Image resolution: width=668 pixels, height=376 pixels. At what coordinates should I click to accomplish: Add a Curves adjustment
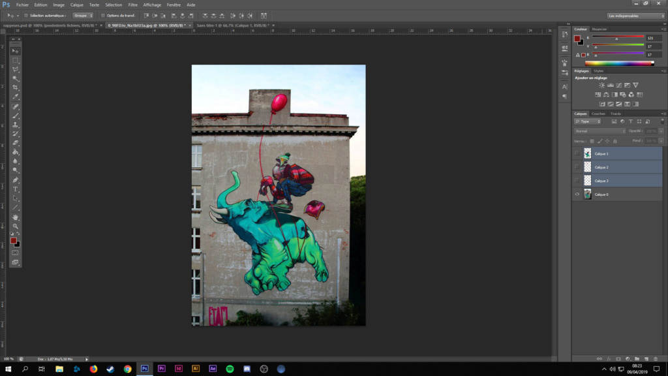click(x=619, y=86)
